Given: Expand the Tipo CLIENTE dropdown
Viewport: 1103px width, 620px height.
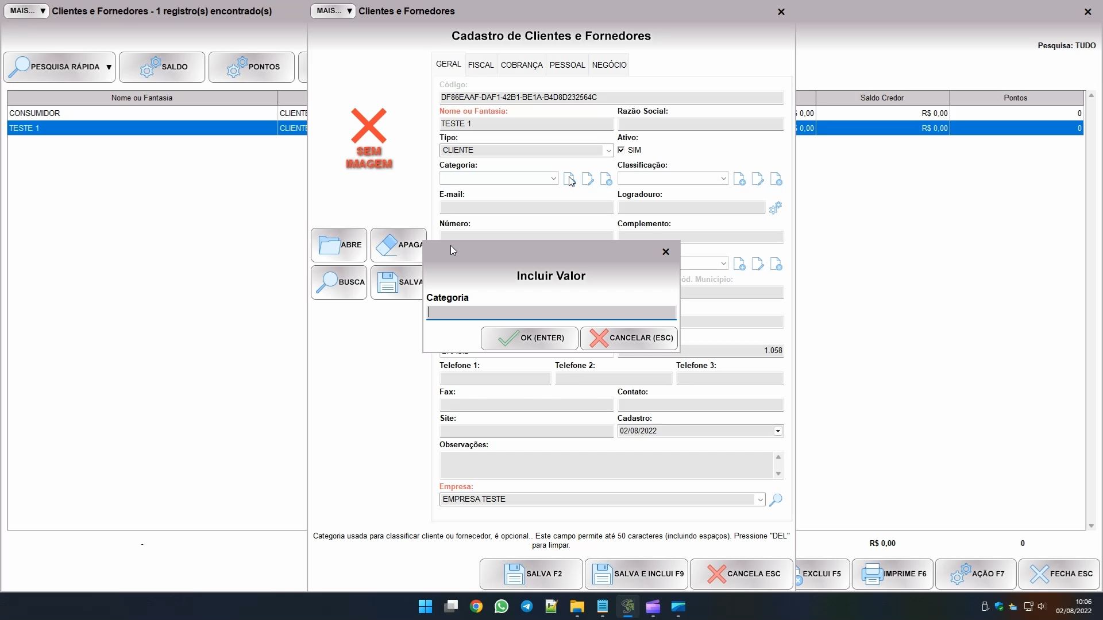Looking at the screenshot, I should click(x=608, y=150).
